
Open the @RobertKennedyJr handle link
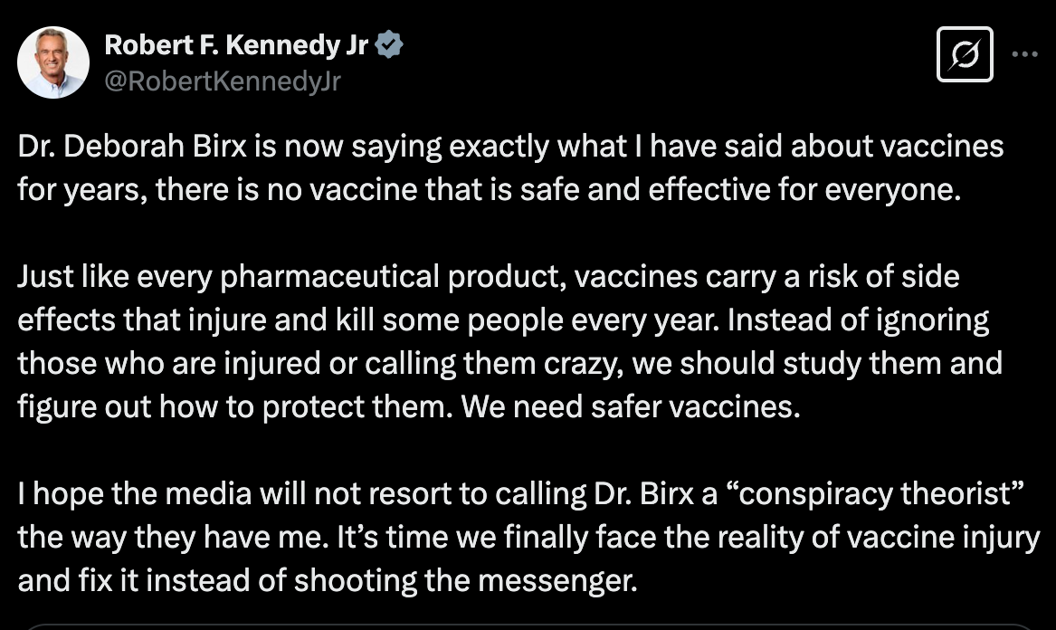[x=223, y=81]
